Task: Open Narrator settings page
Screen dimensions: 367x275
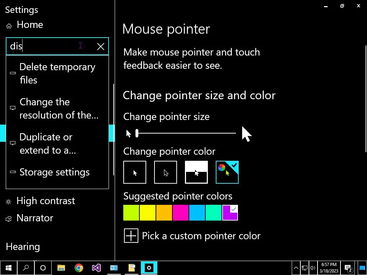Action: click(29, 218)
